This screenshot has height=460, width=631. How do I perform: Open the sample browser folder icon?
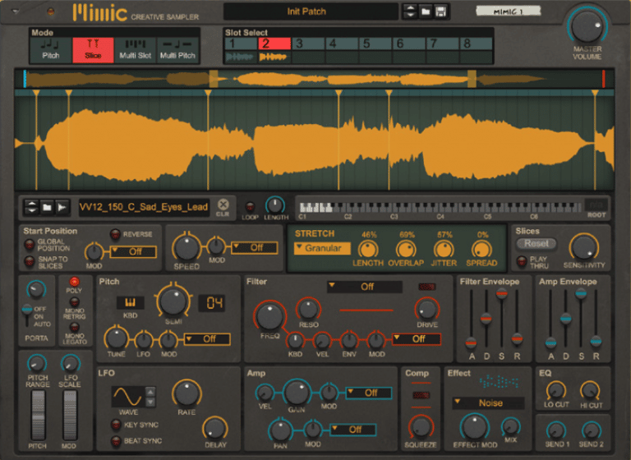click(x=47, y=207)
